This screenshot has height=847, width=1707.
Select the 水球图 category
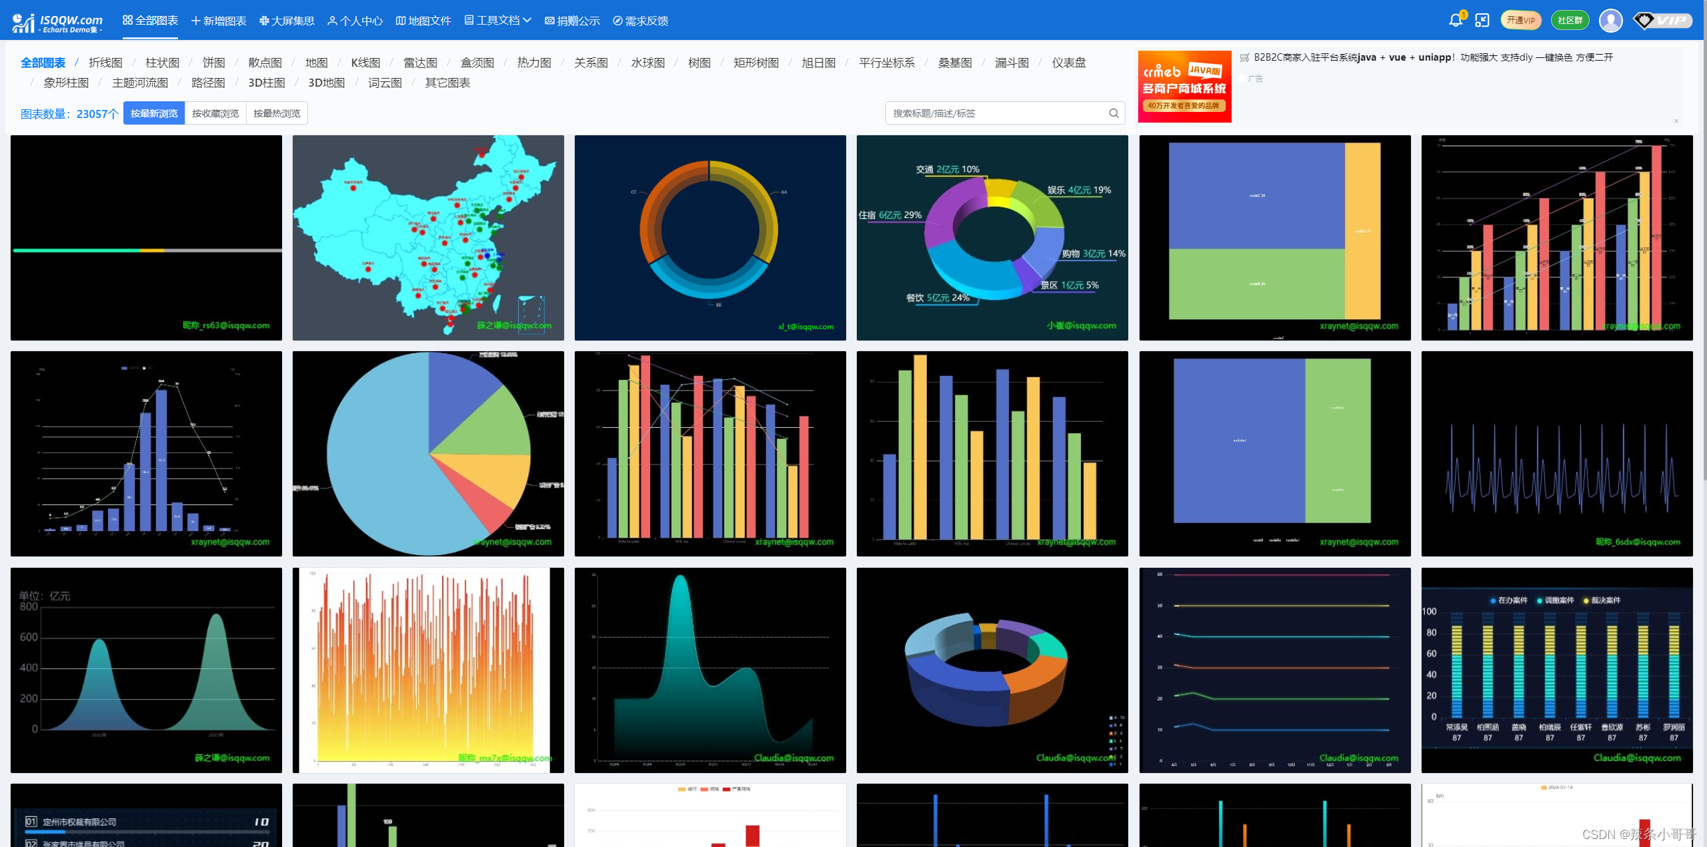click(648, 63)
